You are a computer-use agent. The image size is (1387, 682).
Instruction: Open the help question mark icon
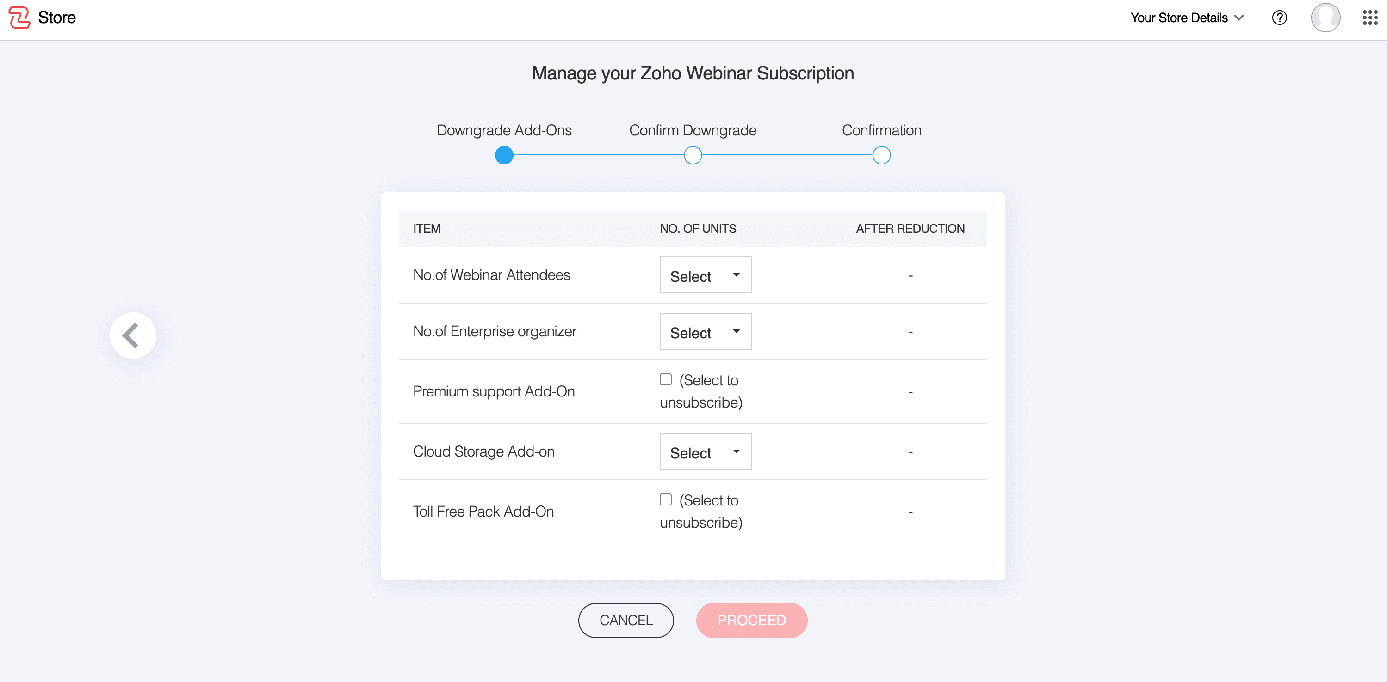click(x=1279, y=18)
